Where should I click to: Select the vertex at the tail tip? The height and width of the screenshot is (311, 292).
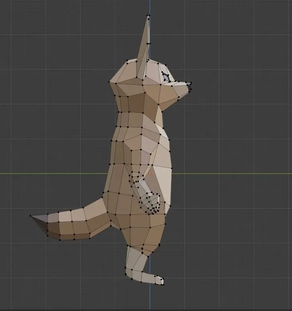click(30, 216)
